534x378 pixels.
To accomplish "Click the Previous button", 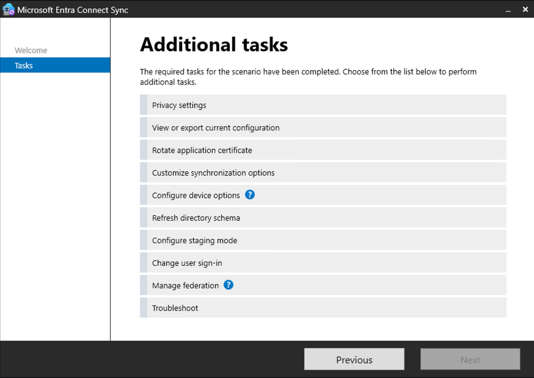I will pos(354,358).
